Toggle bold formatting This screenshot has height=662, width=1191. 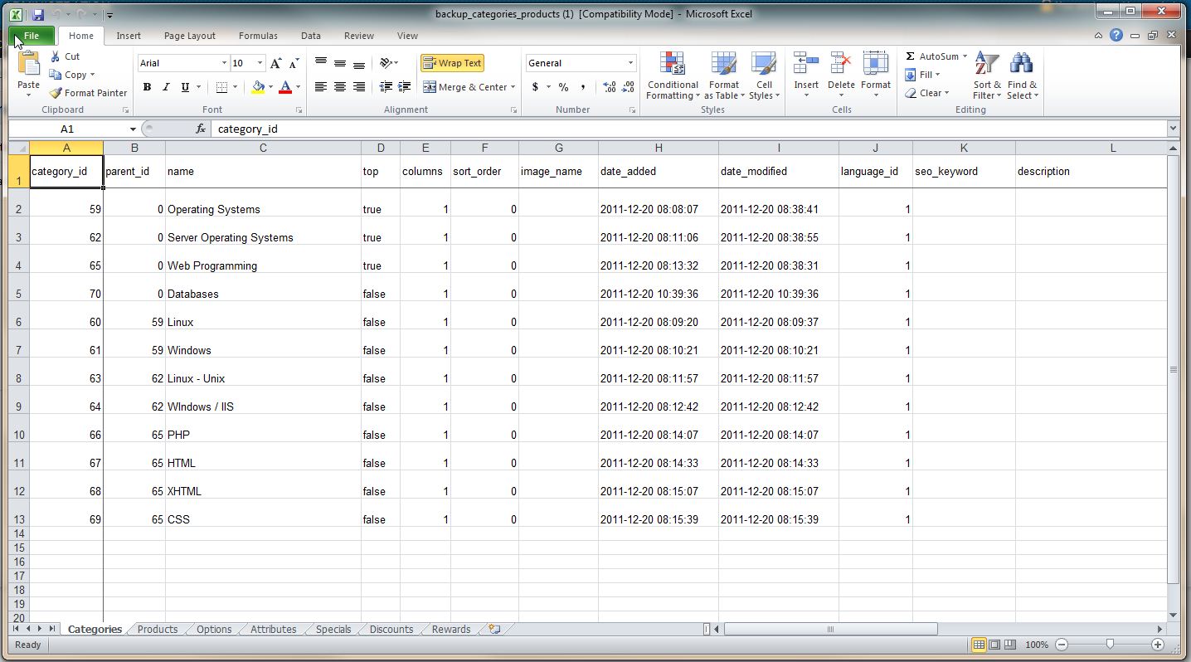tap(147, 87)
